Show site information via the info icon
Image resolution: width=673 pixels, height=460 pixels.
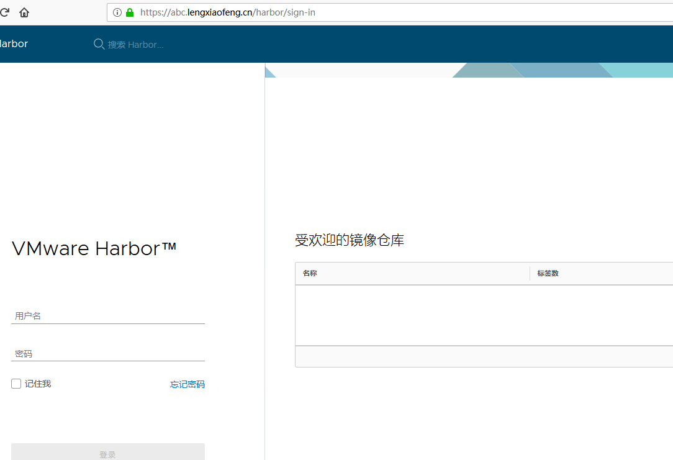117,12
